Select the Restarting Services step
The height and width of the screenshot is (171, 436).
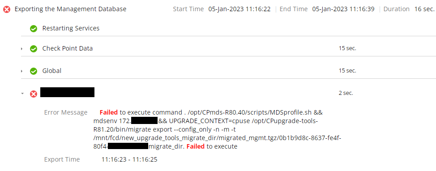coord(71,28)
